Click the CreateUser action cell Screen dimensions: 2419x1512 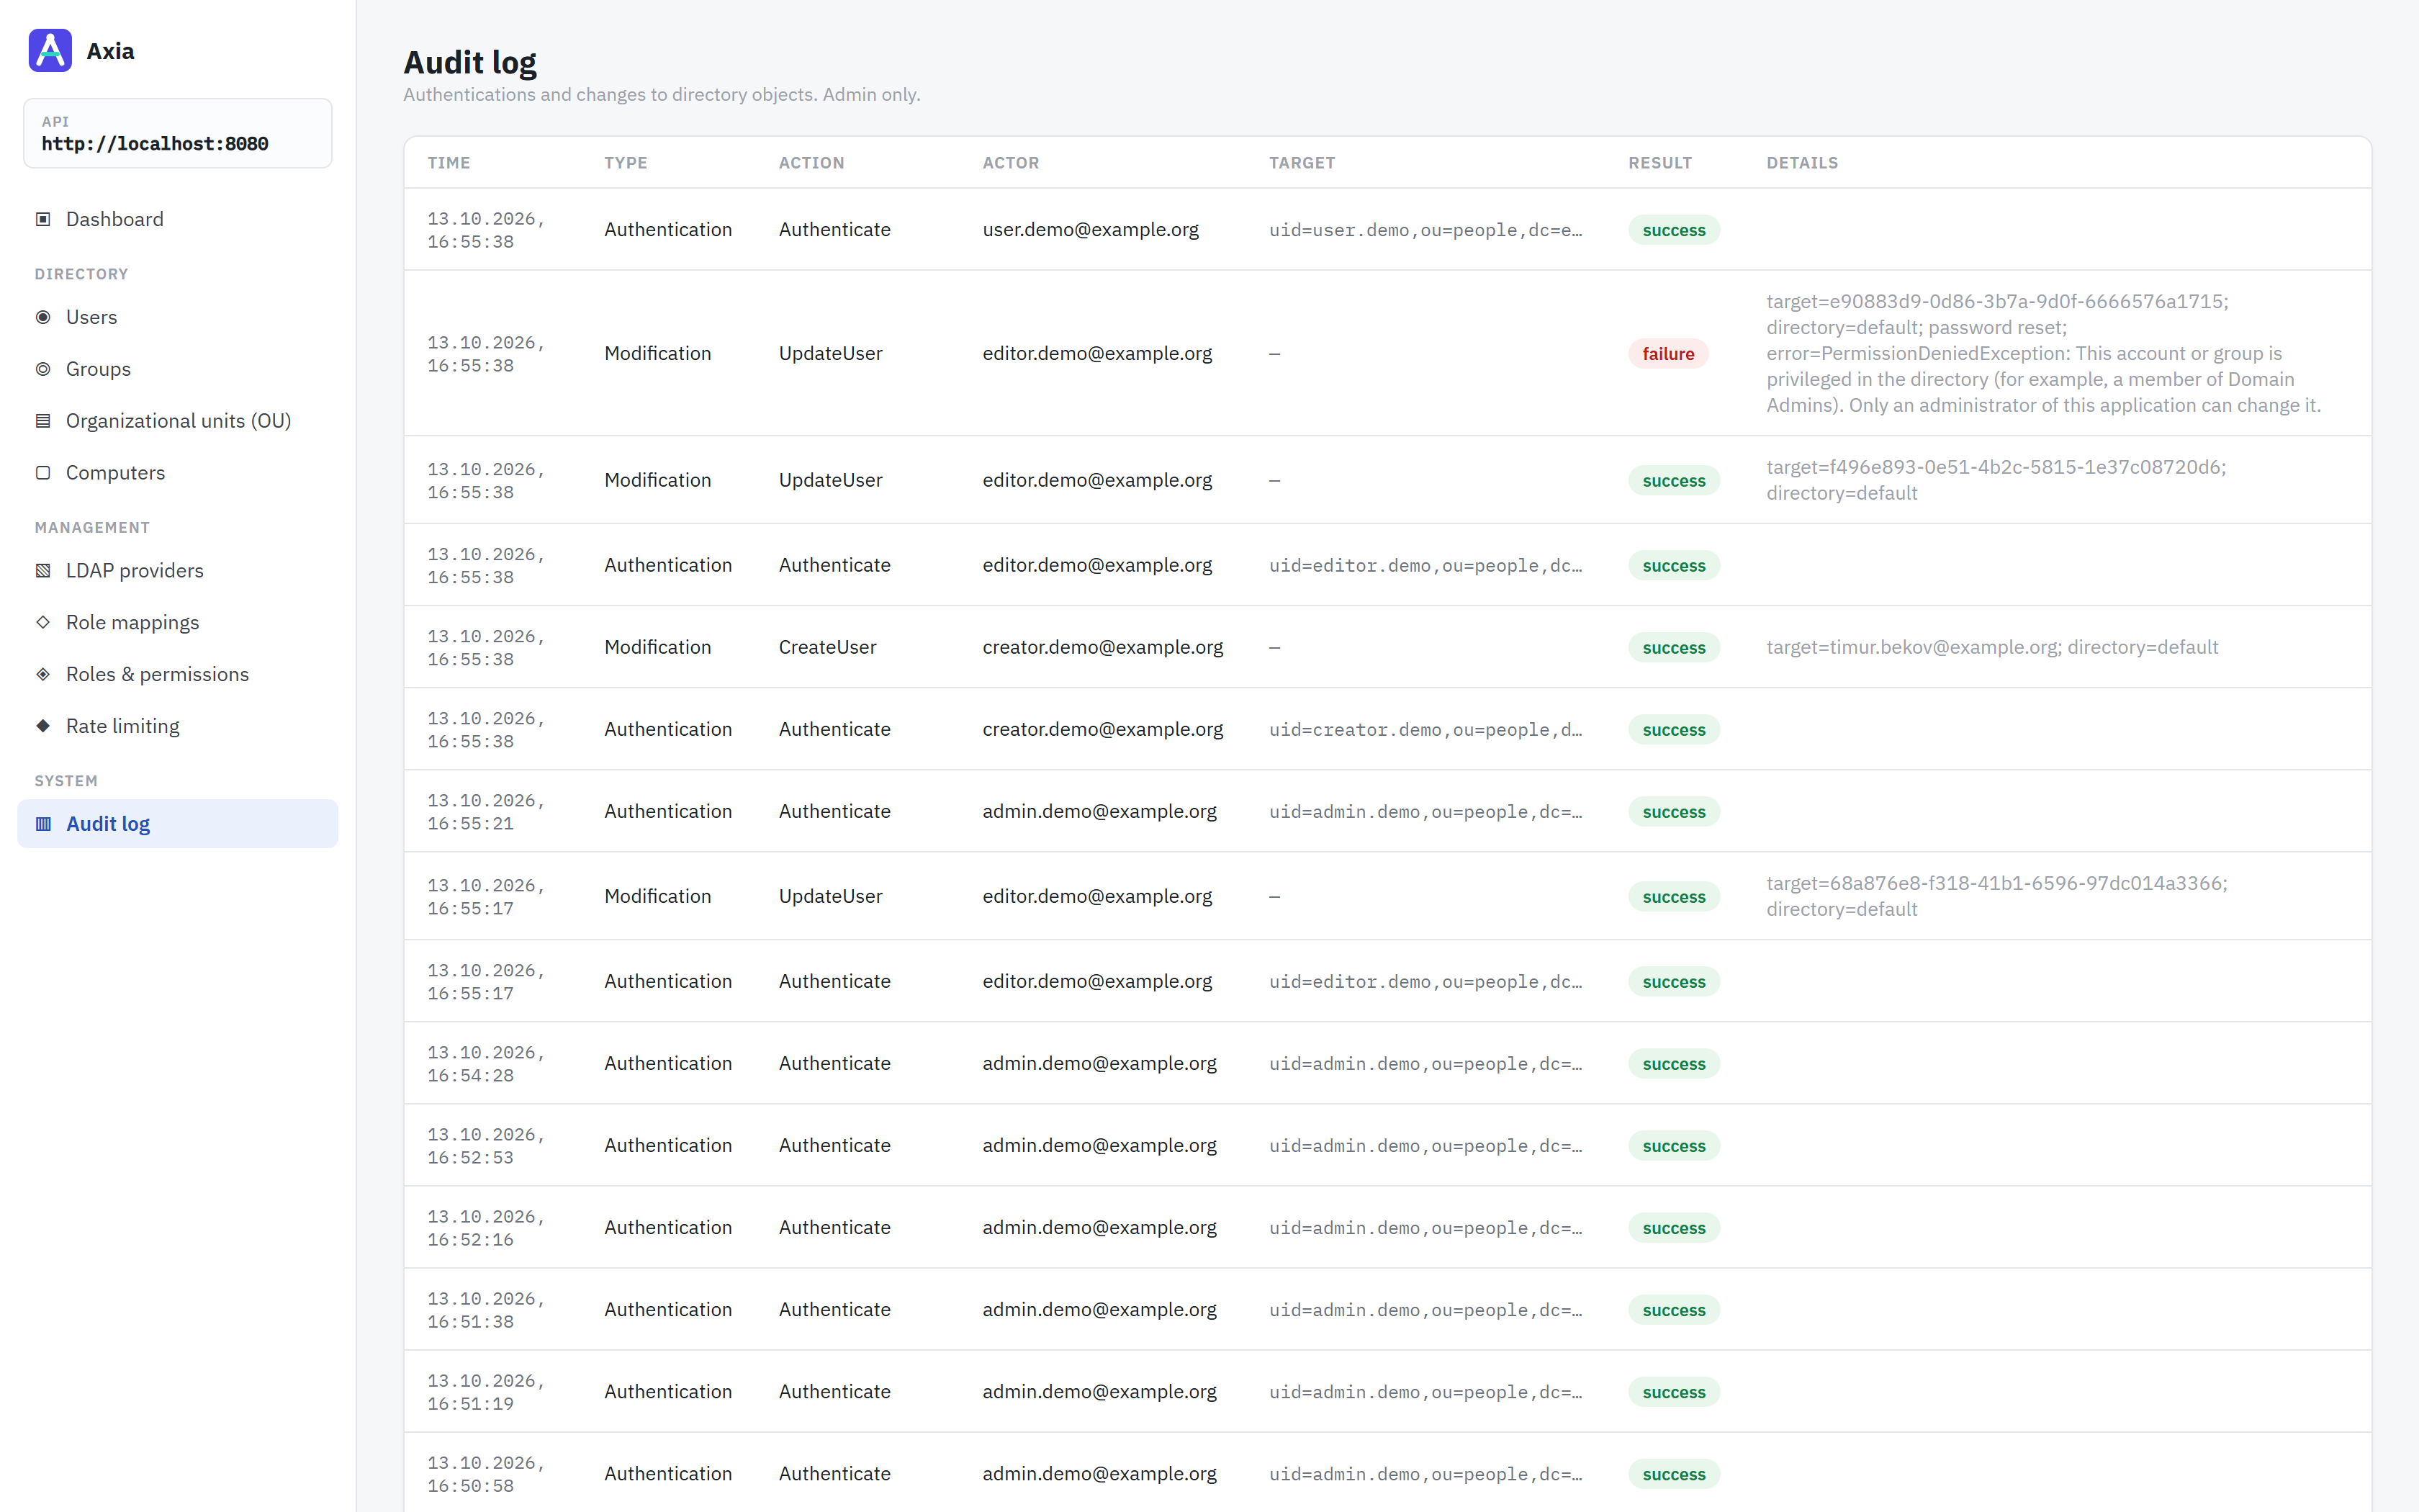click(x=826, y=647)
